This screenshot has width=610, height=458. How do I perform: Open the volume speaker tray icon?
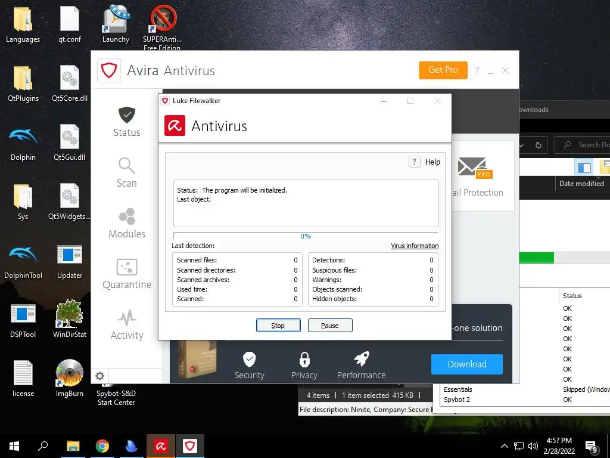533,446
